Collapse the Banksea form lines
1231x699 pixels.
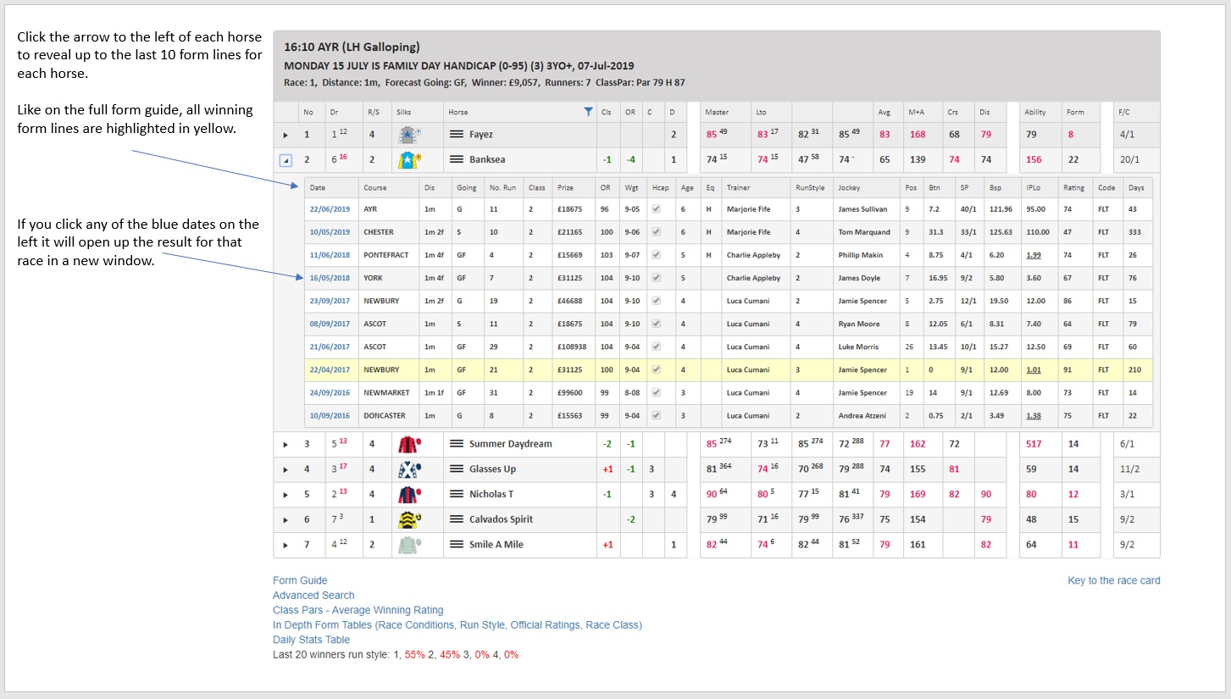pyautogui.click(x=286, y=159)
